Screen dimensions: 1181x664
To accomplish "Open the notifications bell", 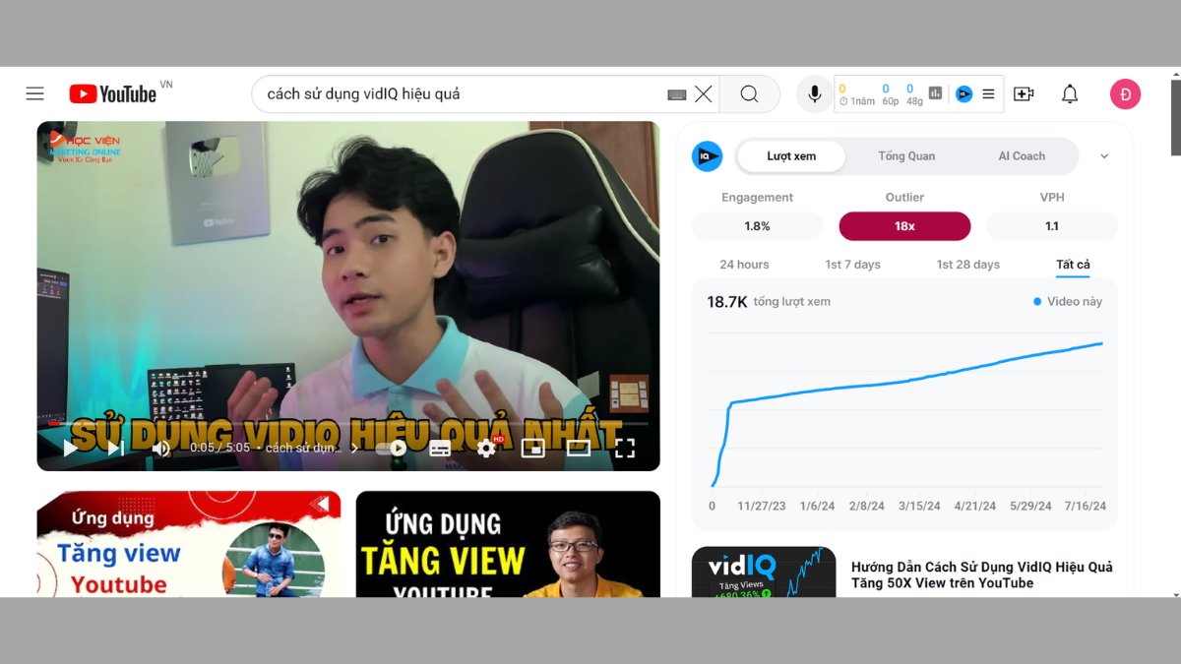I will pyautogui.click(x=1070, y=94).
